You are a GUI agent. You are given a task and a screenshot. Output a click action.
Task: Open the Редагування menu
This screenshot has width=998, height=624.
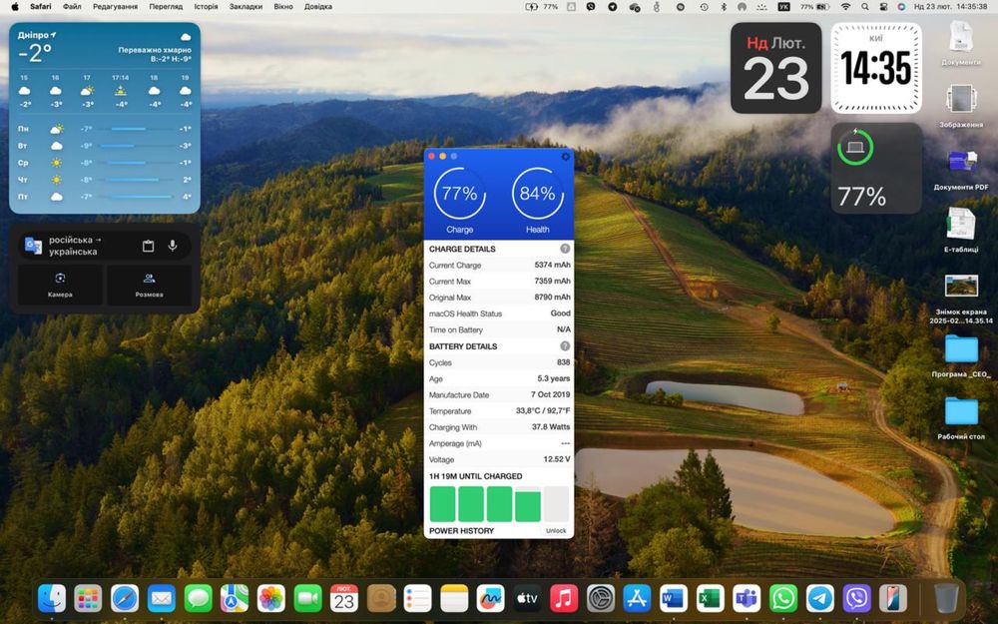point(115,6)
